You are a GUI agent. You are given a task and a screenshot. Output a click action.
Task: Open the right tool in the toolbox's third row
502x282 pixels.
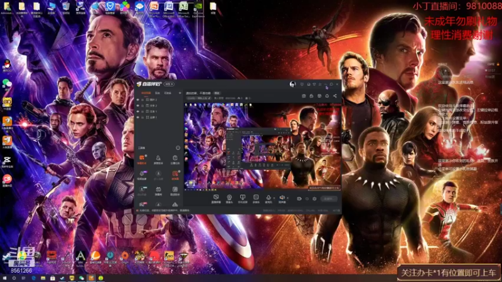click(x=175, y=191)
